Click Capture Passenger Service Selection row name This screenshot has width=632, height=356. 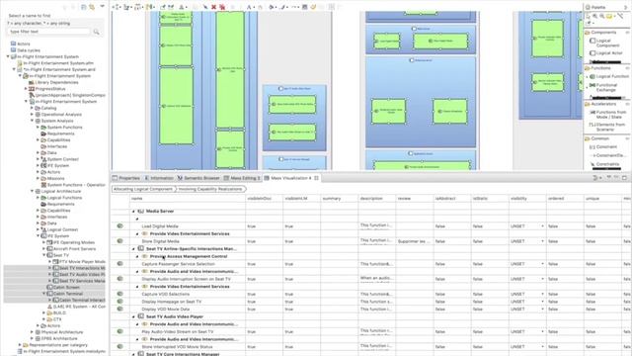(x=178, y=264)
